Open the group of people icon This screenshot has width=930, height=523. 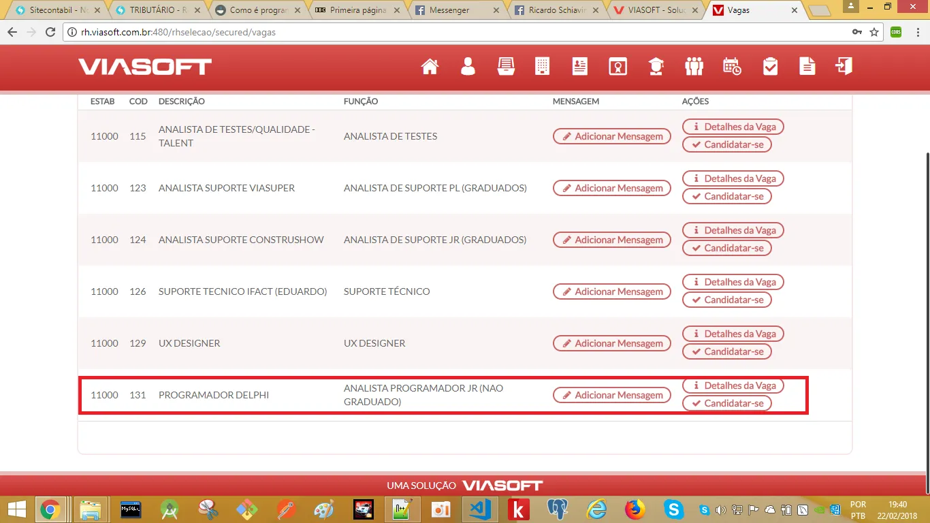(x=694, y=66)
